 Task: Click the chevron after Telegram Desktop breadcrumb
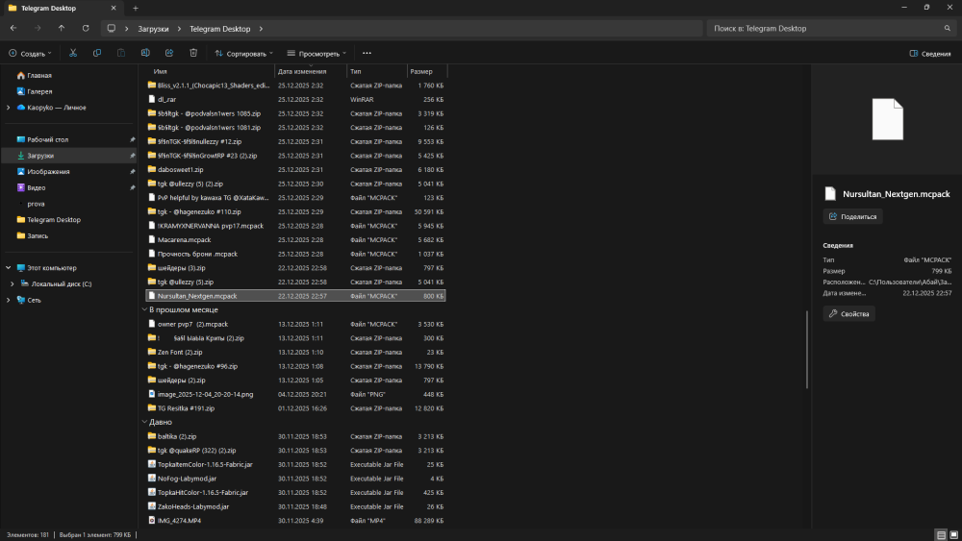261,29
